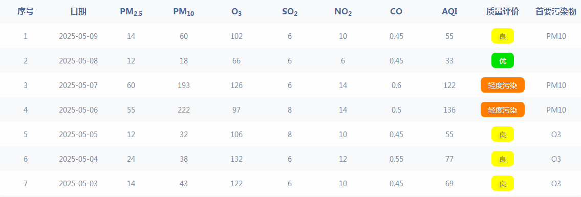This screenshot has height=197, width=581.
Task: Click the green 优 badge
Action: tap(503, 61)
